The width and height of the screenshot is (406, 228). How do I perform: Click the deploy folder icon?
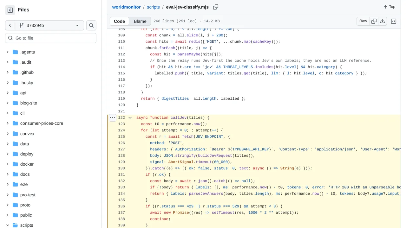coord(15,154)
